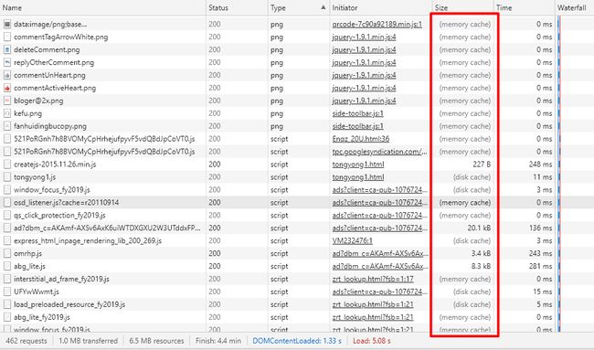Open the VM232476:1 initiator link
Viewport: 594px width, 350px height.
tap(353, 241)
